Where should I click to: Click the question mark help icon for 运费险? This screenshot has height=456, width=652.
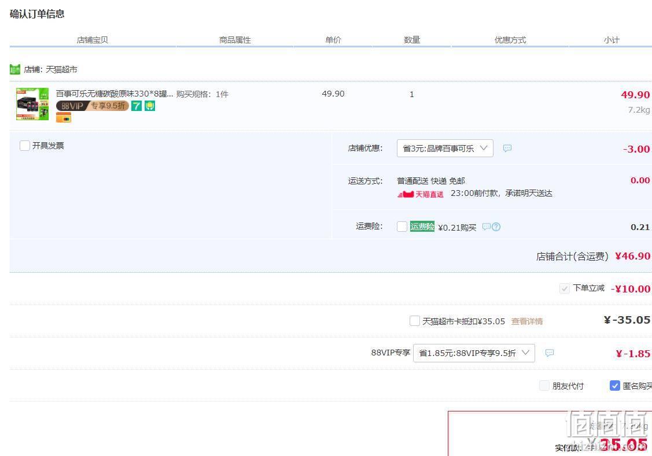pyautogui.click(x=496, y=227)
